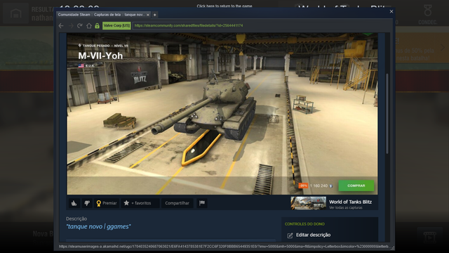Click the Descrição heading text

point(76,219)
